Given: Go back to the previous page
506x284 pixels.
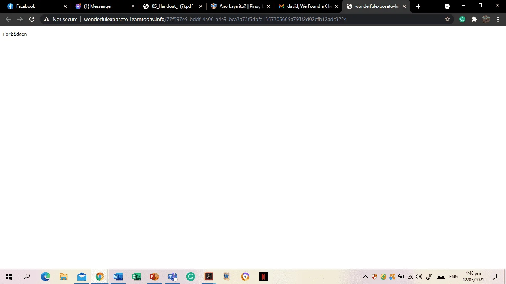Looking at the screenshot, I should (8, 19).
